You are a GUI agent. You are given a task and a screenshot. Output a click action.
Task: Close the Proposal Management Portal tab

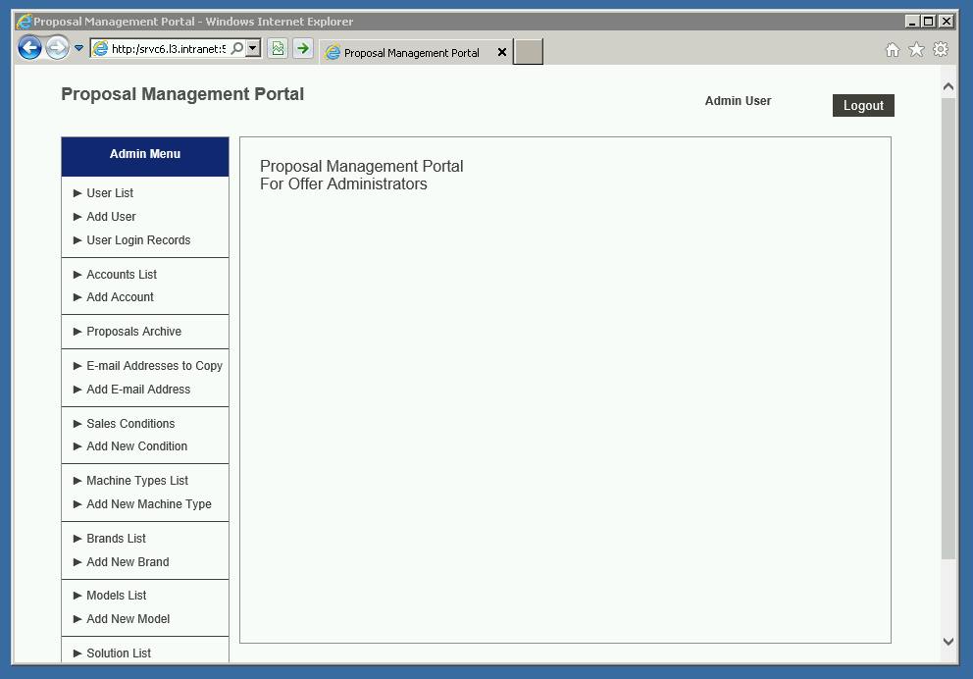point(502,53)
